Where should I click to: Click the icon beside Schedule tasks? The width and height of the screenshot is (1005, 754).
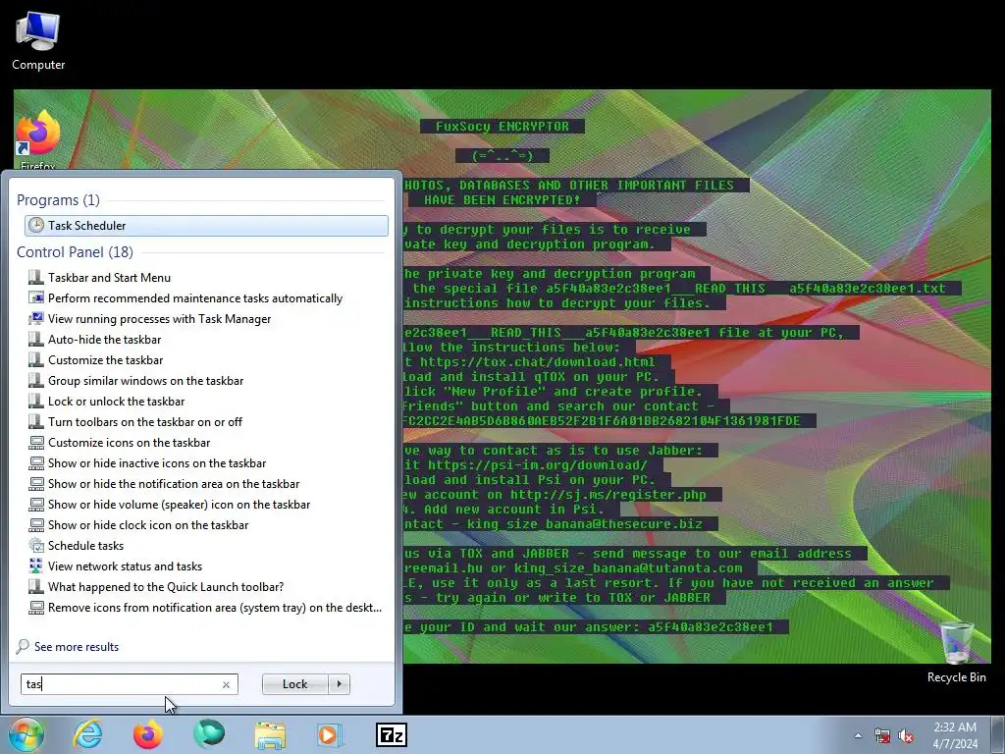(36, 545)
